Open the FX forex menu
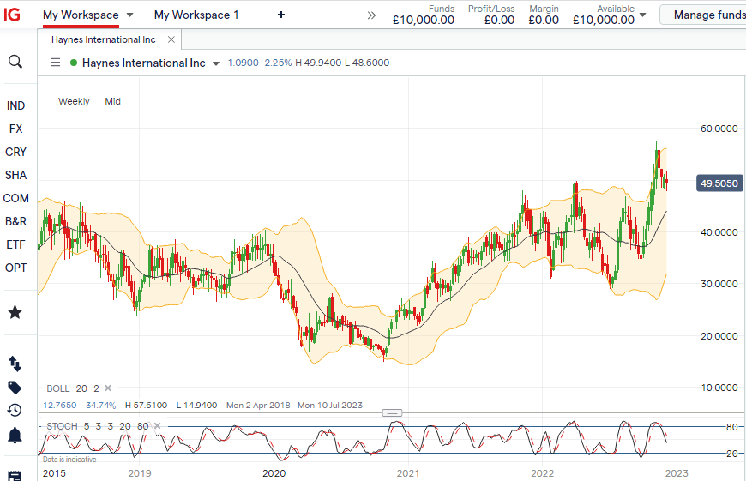The width and height of the screenshot is (746, 481). click(15, 129)
